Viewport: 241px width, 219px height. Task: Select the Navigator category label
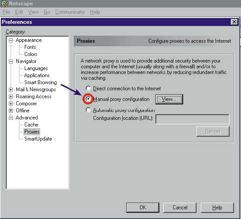point(26,61)
